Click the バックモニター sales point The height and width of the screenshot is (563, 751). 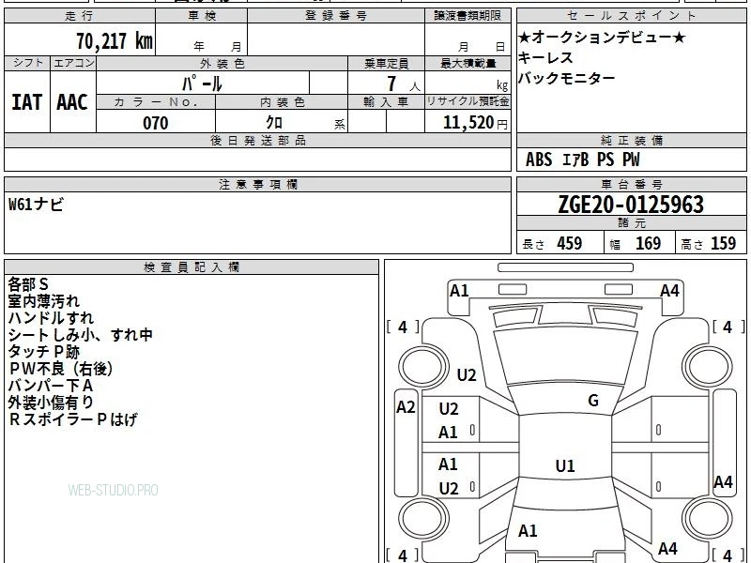567,78
